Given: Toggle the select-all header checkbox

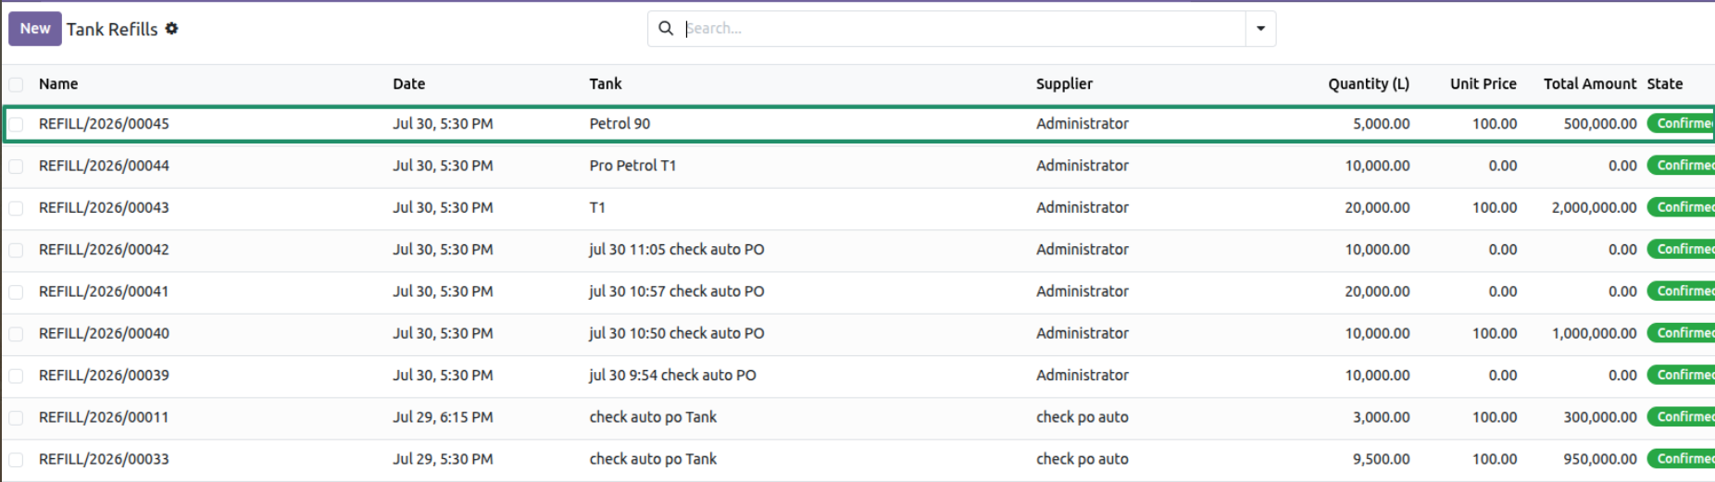Looking at the screenshot, I should click(x=16, y=84).
